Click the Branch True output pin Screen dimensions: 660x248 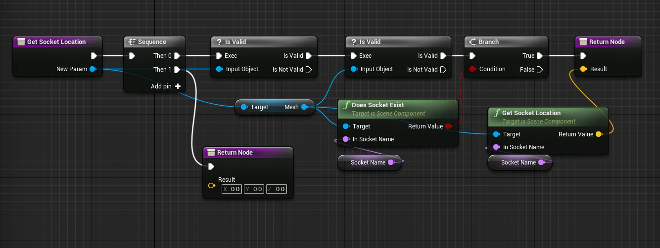[x=540, y=56]
